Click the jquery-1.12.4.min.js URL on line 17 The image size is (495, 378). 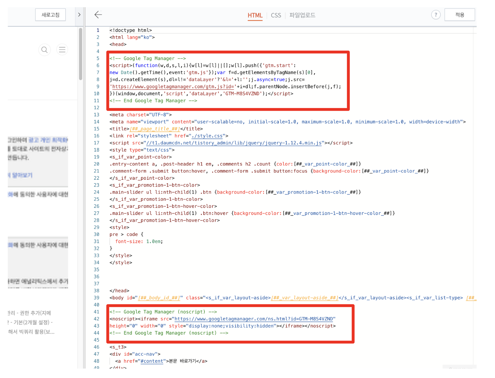(234, 143)
